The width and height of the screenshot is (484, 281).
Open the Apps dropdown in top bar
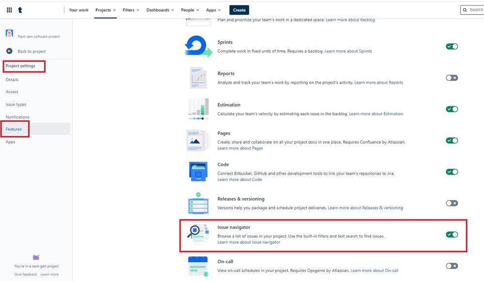pyautogui.click(x=213, y=10)
